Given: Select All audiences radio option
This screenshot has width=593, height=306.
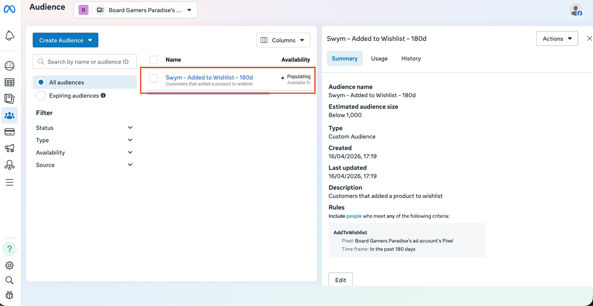Looking at the screenshot, I should (41, 82).
